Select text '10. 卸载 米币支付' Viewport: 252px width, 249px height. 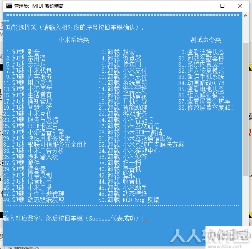coord(123,77)
